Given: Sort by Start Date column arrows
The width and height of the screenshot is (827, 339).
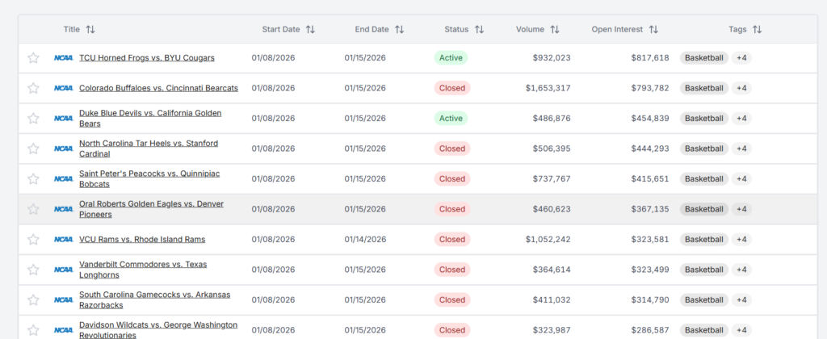Looking at the screenshot, I should click(310, 30).
